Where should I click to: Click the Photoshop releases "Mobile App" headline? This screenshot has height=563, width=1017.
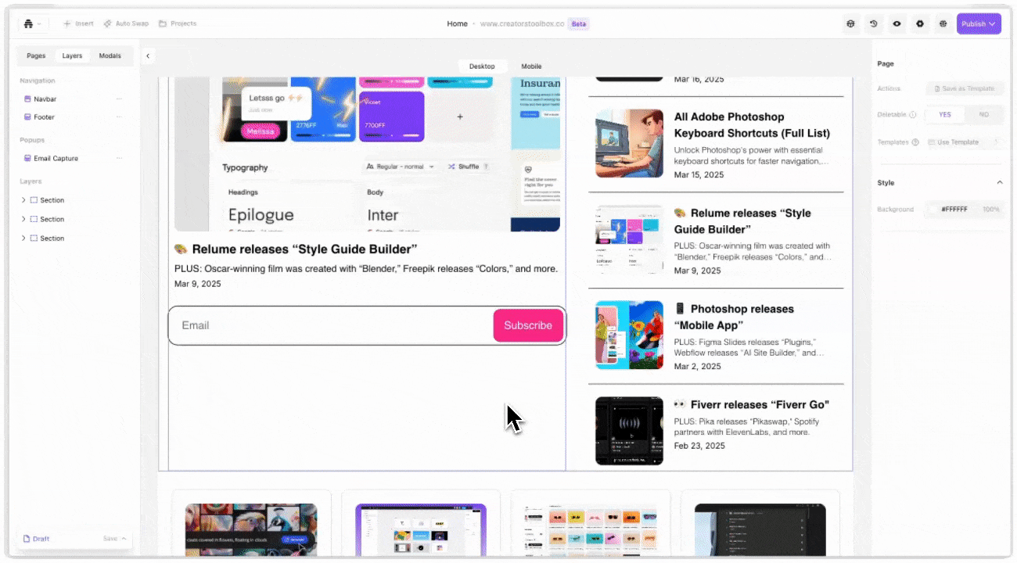(734, 317)
